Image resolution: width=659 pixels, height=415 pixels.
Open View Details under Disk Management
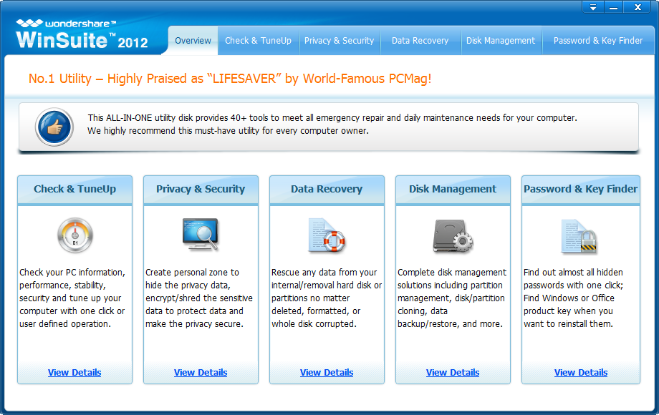click(x=453, y=373)
